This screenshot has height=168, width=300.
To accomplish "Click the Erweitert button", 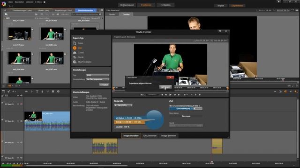I will point(104,84).
